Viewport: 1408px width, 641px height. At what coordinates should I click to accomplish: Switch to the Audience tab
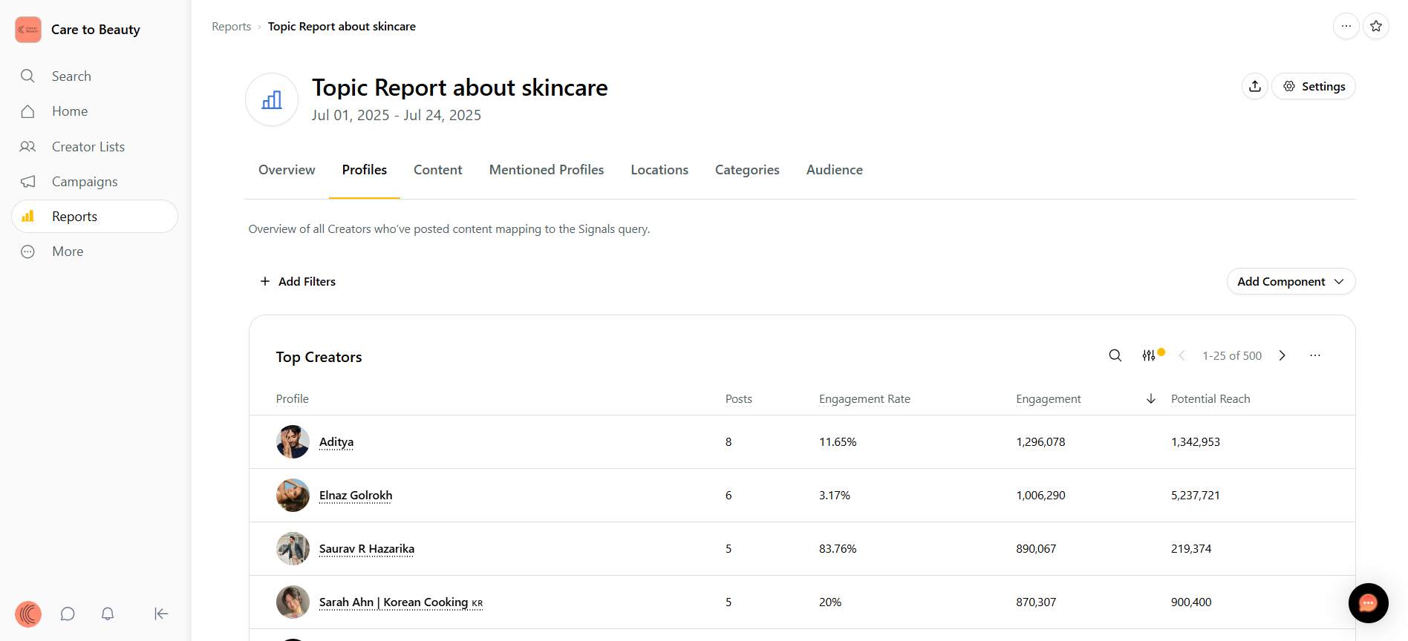click(835, 170)
